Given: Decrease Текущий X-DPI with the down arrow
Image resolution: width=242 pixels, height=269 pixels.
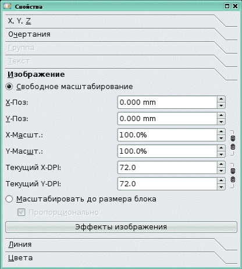Looking at the screenshot, I should click(221, 171).
